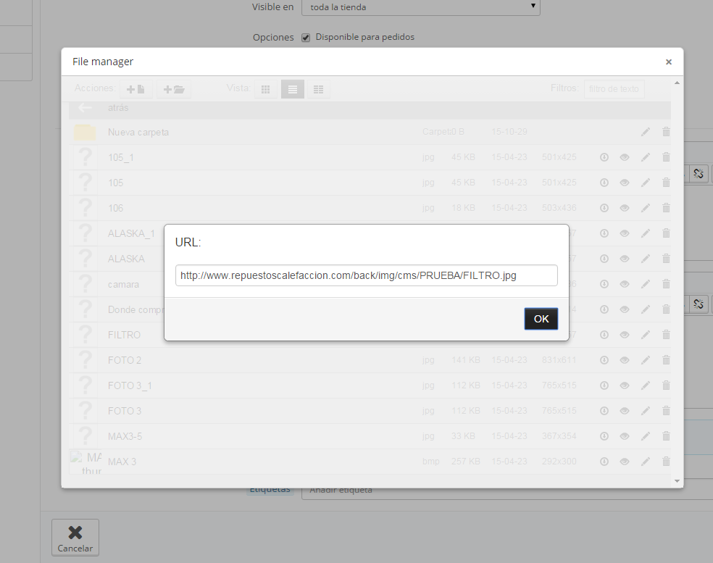Rename 105_1 with pencil icon
Screen dimensions: 713x563
(645, 157)
